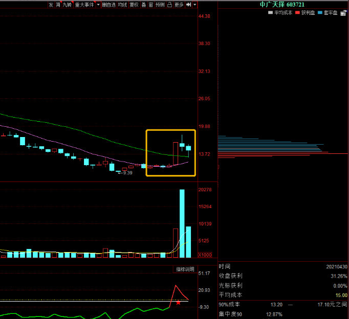Add stock via 自选 button
349x319 pixels.
108,5
